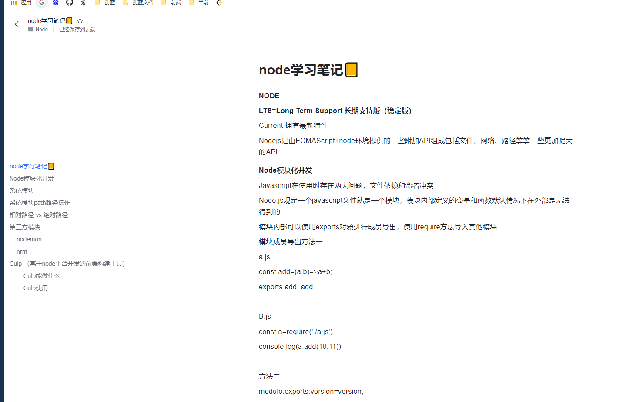This screenshot has width=623, height=402.
Task: Jump to nrm in outline
Action: point(22,251)
